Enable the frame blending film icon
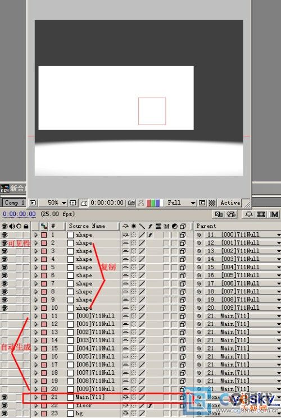 click(261, 214)
